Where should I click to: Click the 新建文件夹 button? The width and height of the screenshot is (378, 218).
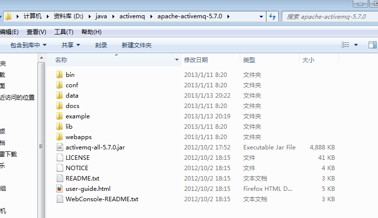[137, 45]
